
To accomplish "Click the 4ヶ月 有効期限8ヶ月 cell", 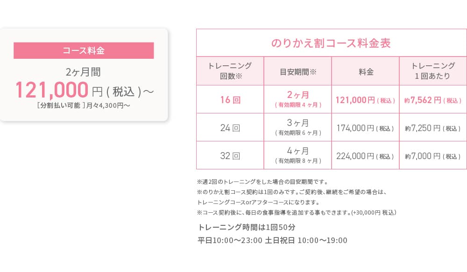I will pos(298,156).
